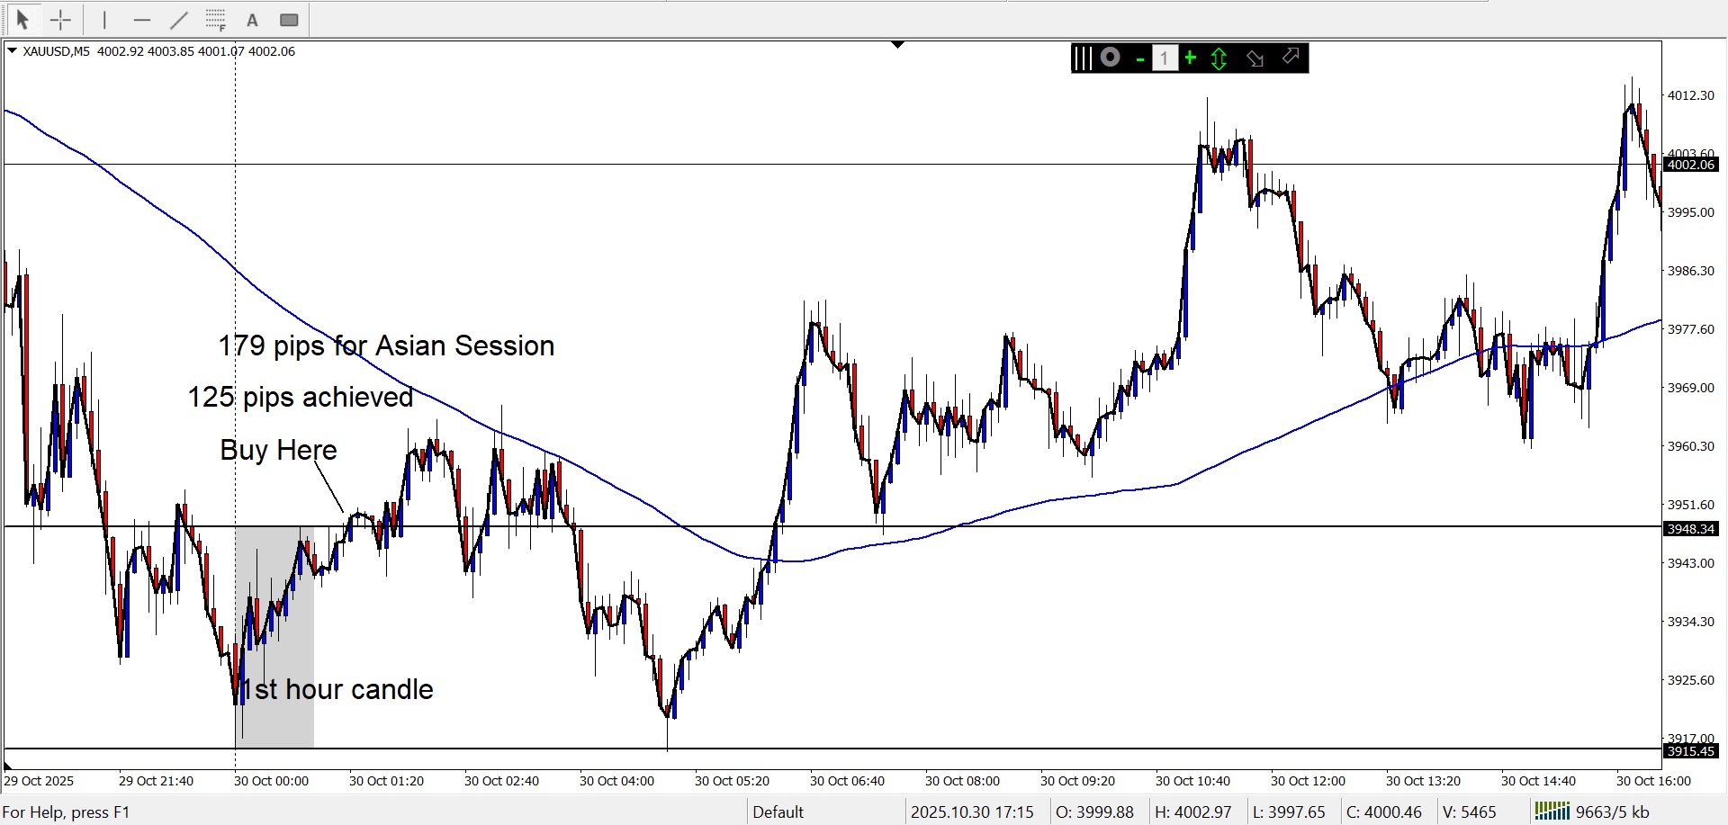Click the 3934.30 price scale value

pyautogui.click(x=1691, y=622)
